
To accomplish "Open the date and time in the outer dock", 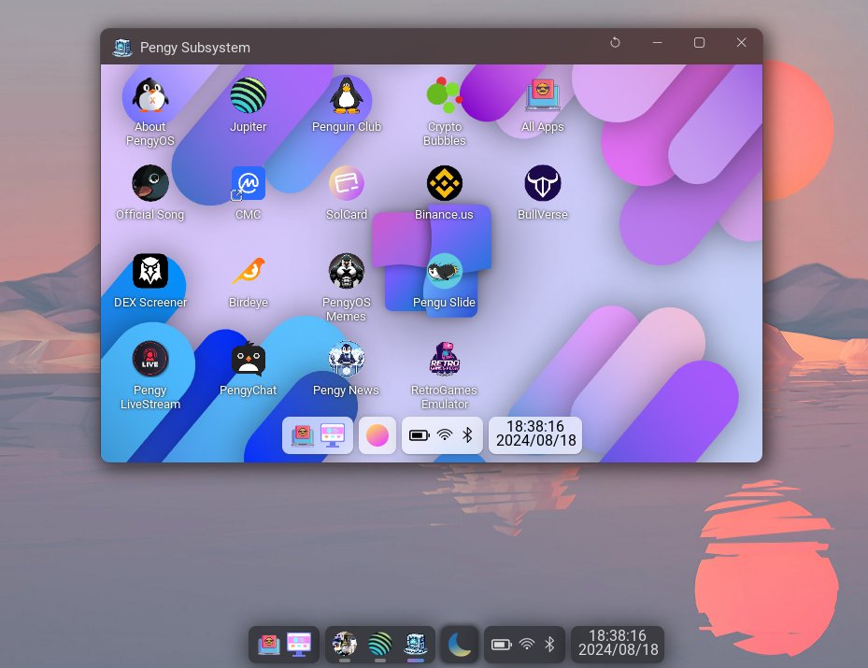I will click(x=618, y=643).
